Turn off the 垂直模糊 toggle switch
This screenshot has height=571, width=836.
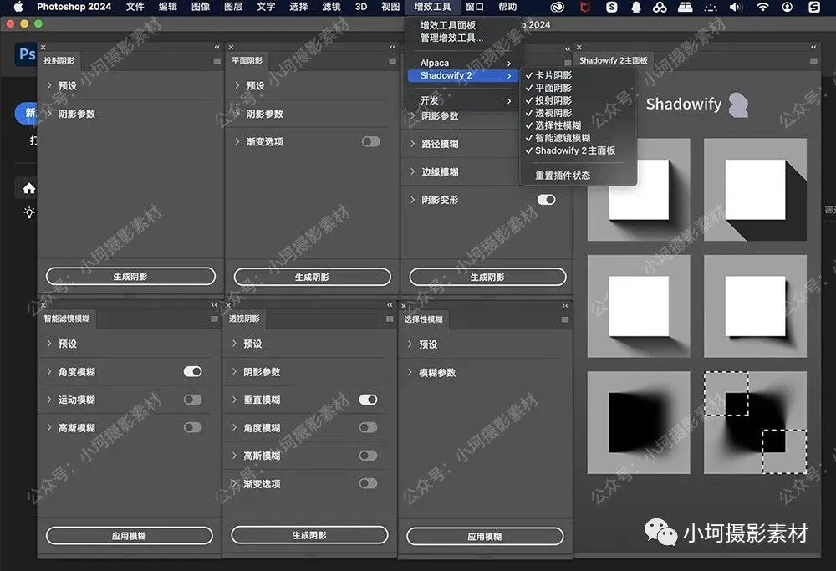pyautogui.click(x=369, y=400)
